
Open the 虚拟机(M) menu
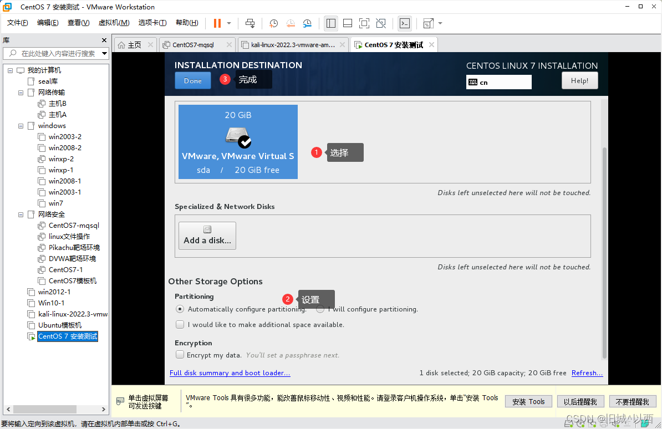pos(114,23)
